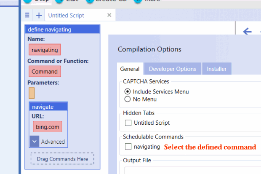Edit the URL field showing bing.com
Viewport: 261px width, 174px height.
click(x=48, y=127)
